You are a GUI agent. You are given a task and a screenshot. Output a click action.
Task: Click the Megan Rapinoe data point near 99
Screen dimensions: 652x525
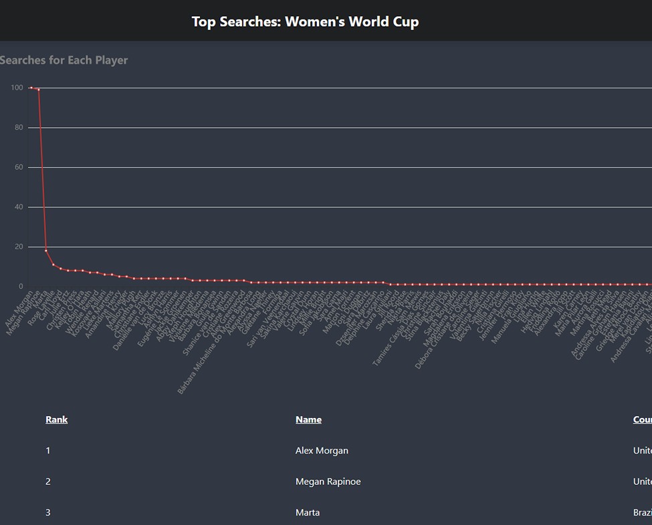(39, 90)
